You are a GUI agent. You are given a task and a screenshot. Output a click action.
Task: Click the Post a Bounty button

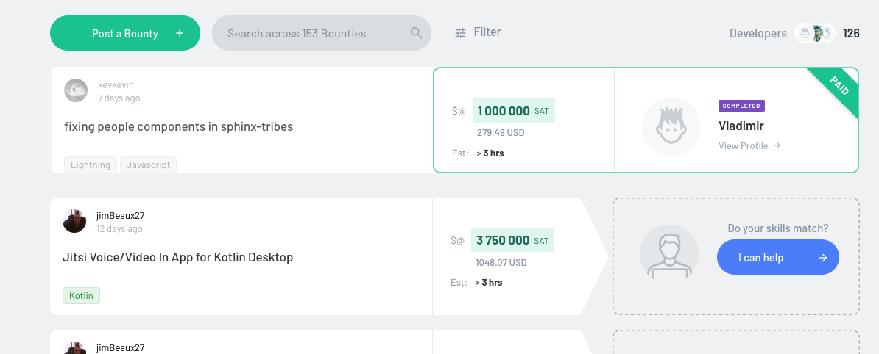pyautogui.click(x=124, y=33)
